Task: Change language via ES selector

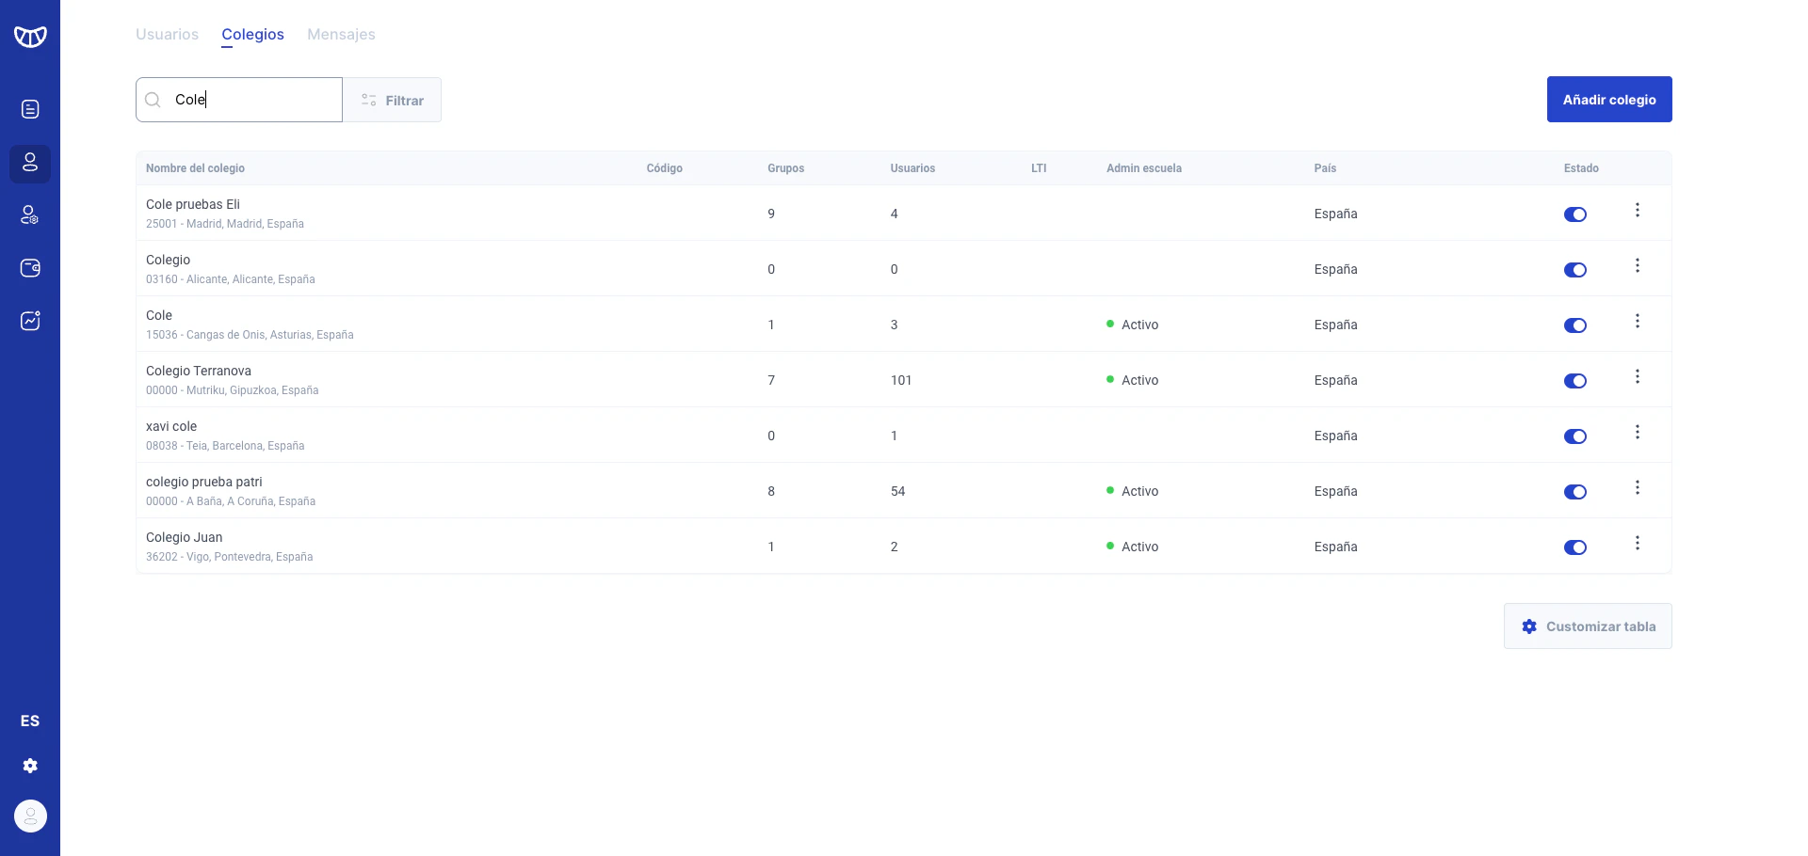Action: click(x=30, y=721)
